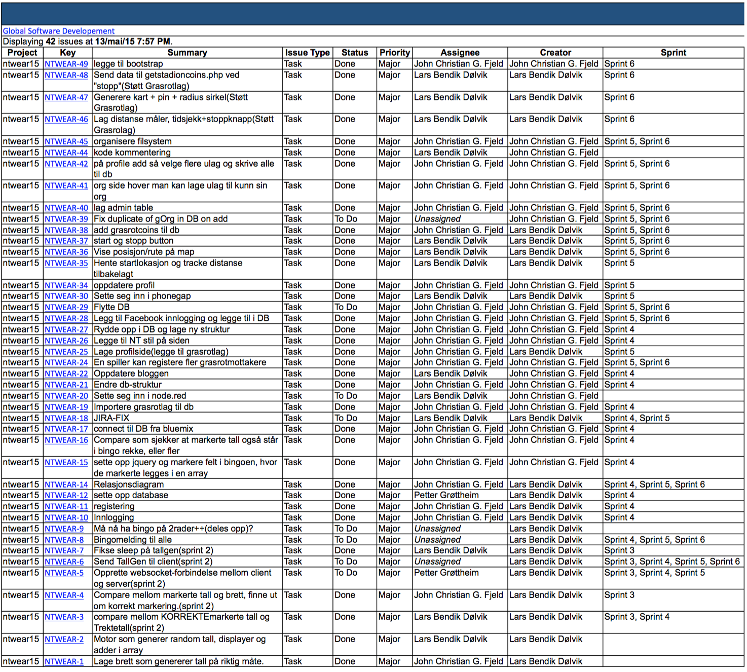Viewport: 747px width, 672px height.
Task: Select 'Petter Grøttheim' assignee in NTWEAR-12 row
Action: 446,495
